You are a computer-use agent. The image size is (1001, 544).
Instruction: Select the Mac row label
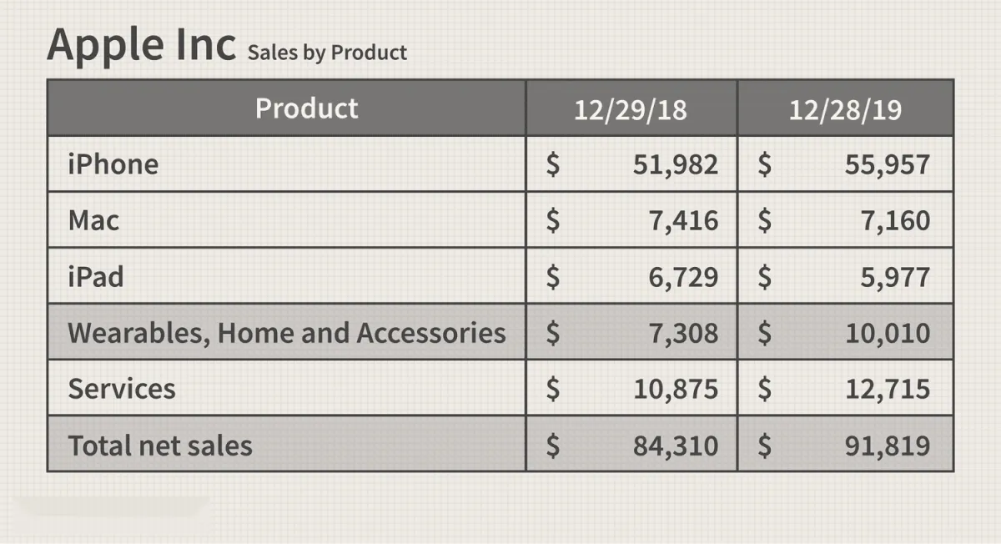click(x=93, y=220)
